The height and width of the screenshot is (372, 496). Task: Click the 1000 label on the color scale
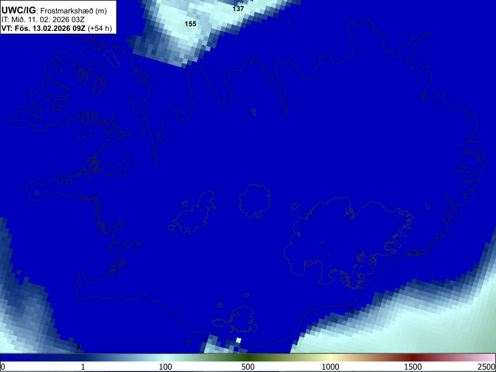(330, 367)
